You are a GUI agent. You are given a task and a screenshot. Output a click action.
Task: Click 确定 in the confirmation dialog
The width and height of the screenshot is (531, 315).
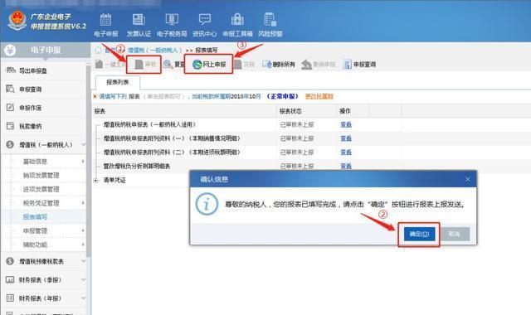(419, 234)
